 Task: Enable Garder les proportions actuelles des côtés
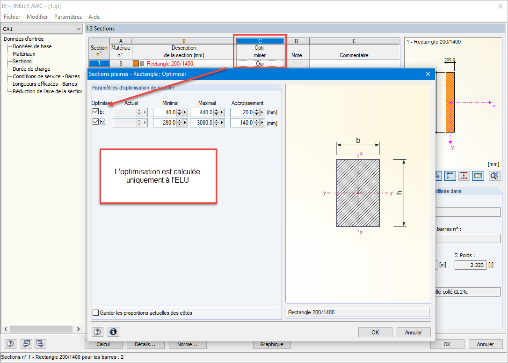96,312
